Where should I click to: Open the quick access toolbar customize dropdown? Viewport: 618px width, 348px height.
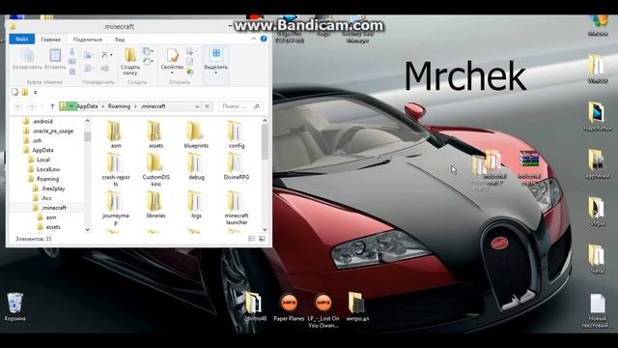(x=35, y=93)
